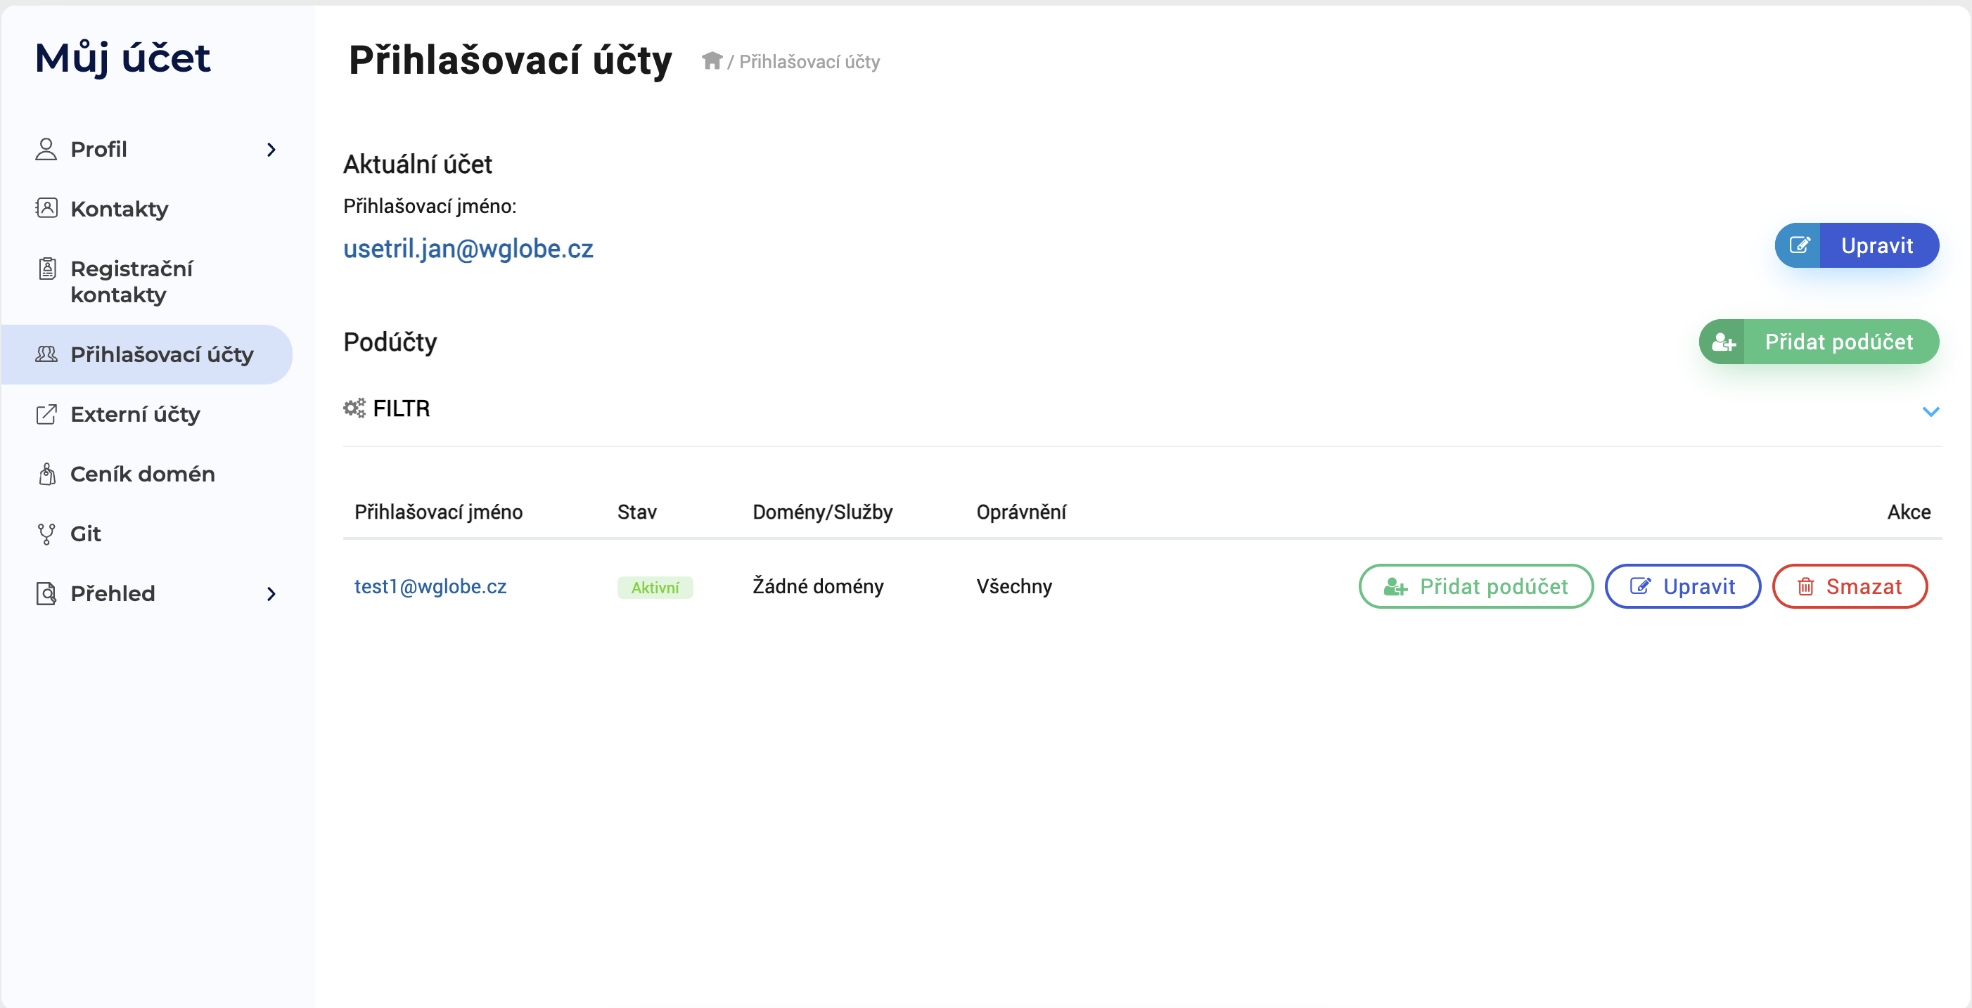
Task: Click the green Přidat podúčet button beside Podúčty
Action: pyautogui.click(x=1818, y=342)
